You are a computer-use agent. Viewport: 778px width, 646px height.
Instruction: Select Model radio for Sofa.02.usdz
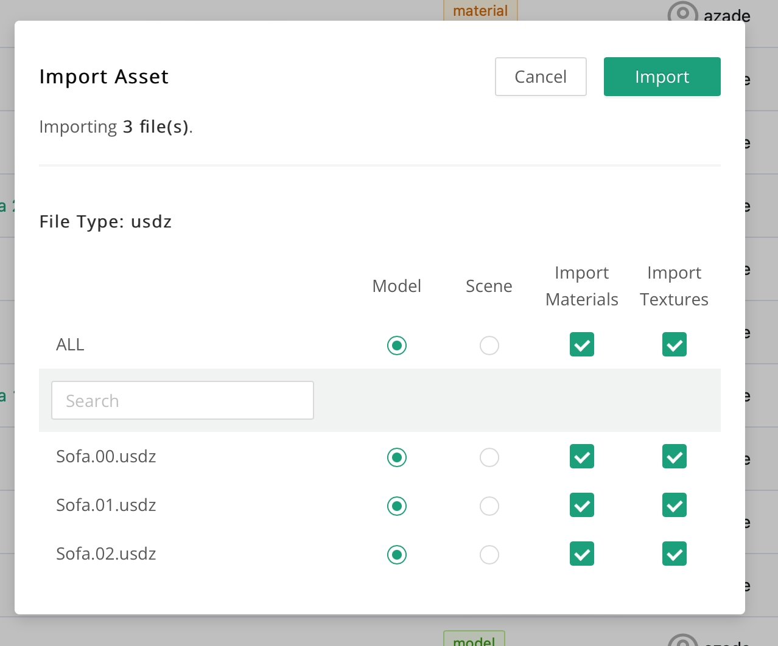(397, 555)
